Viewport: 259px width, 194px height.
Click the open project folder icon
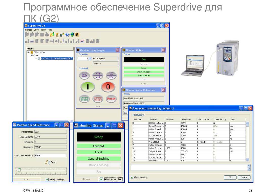[32, 34]
